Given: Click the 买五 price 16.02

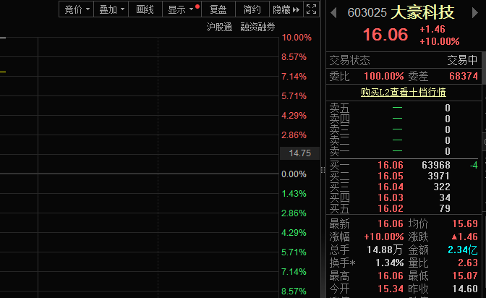Looking at the screenshot, I should coord(391,208).
